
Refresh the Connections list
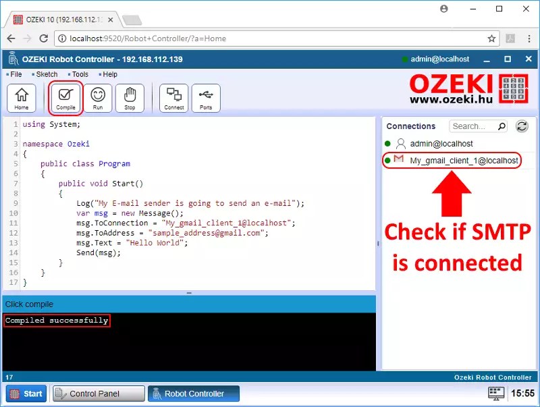(522, 126)
